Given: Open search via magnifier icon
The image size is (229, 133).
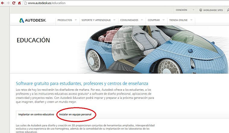Looking at the screenshot, I should 228,10.
